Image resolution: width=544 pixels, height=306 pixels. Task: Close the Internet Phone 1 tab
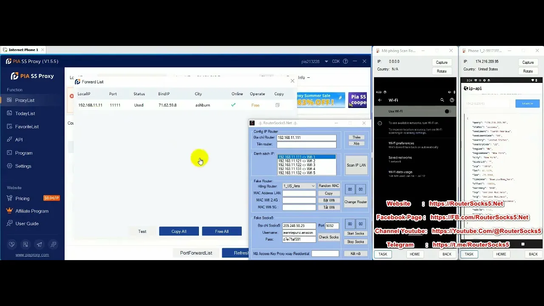[x=42, y=50]
